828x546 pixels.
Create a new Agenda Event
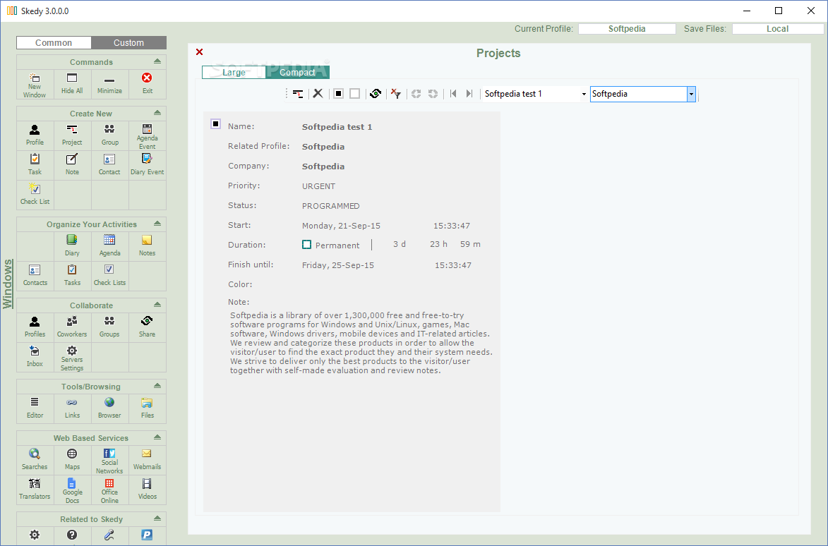(148, 135)
